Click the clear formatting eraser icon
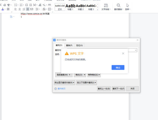158x120 pixels. (5, 5)
